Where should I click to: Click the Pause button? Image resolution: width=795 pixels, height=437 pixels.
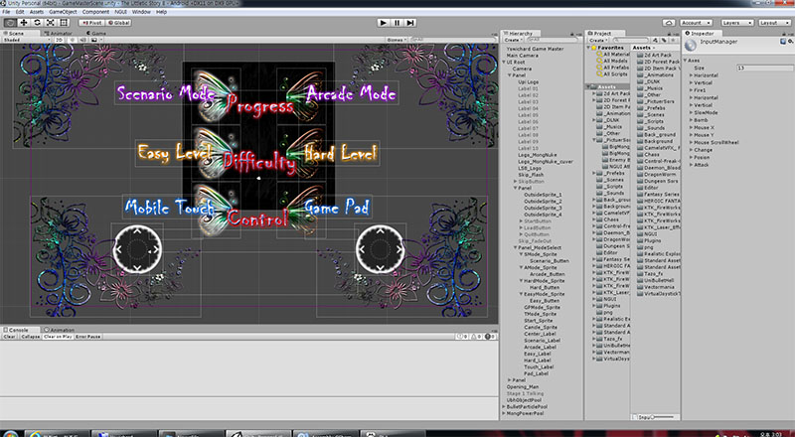pos(397,23)
